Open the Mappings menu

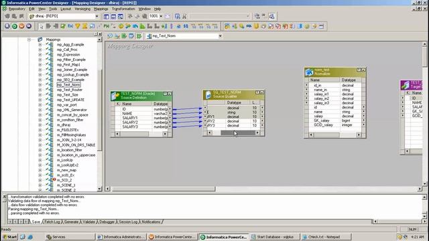point(101,9)
